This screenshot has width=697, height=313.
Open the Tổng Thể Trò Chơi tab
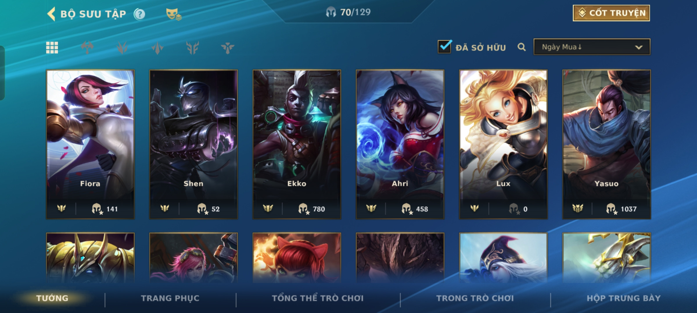pyautogui.click(x=318, y=298)
